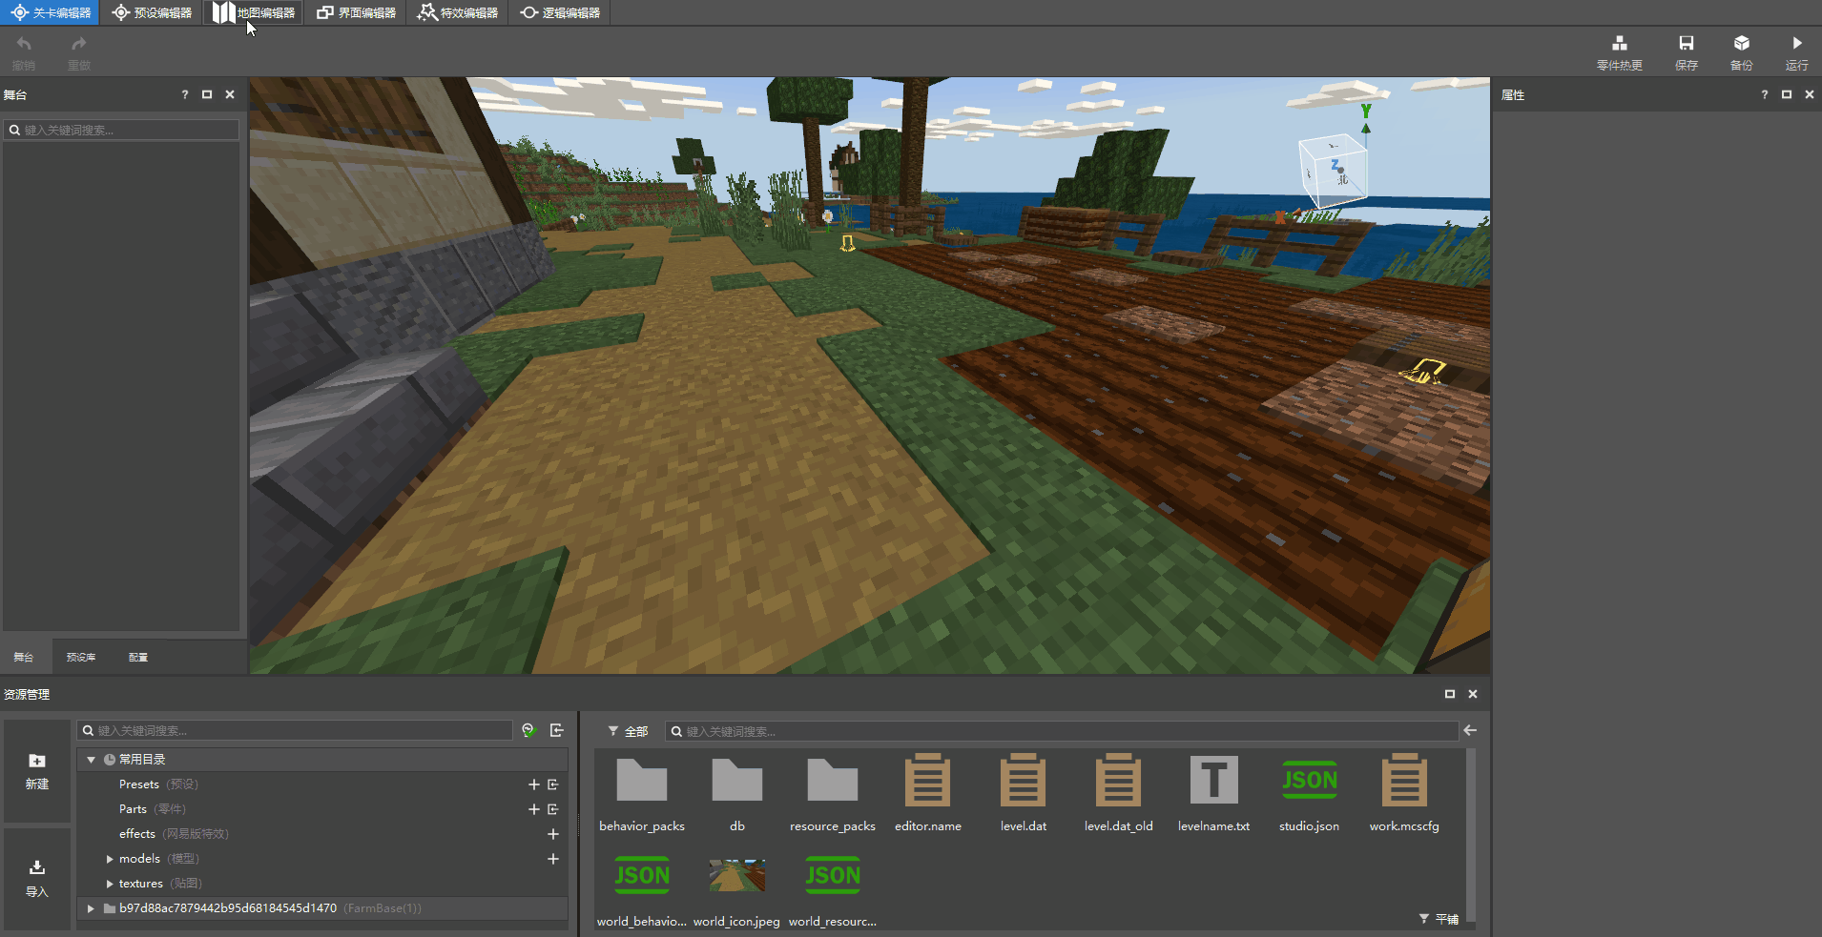This screenshot has height=937, width=1822.
Task: Switch to 逻辑编辑器 tab
Action: (560, 12)
